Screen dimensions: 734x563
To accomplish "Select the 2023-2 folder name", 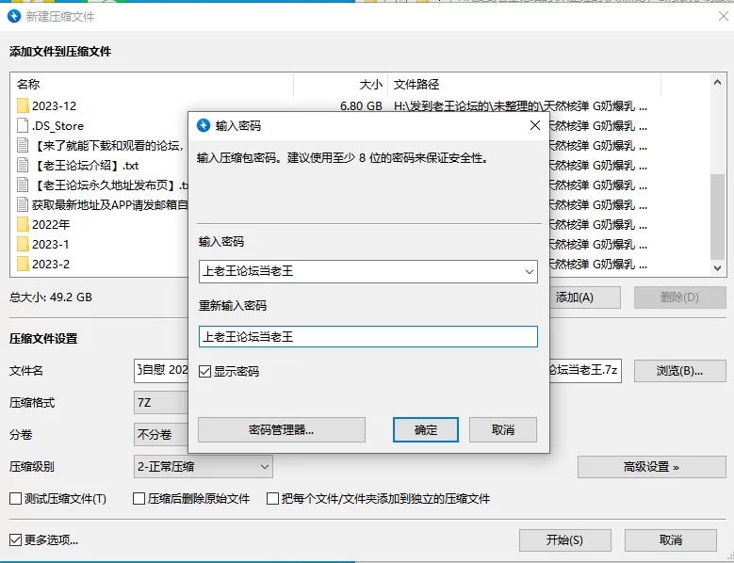I will [51, 265].
